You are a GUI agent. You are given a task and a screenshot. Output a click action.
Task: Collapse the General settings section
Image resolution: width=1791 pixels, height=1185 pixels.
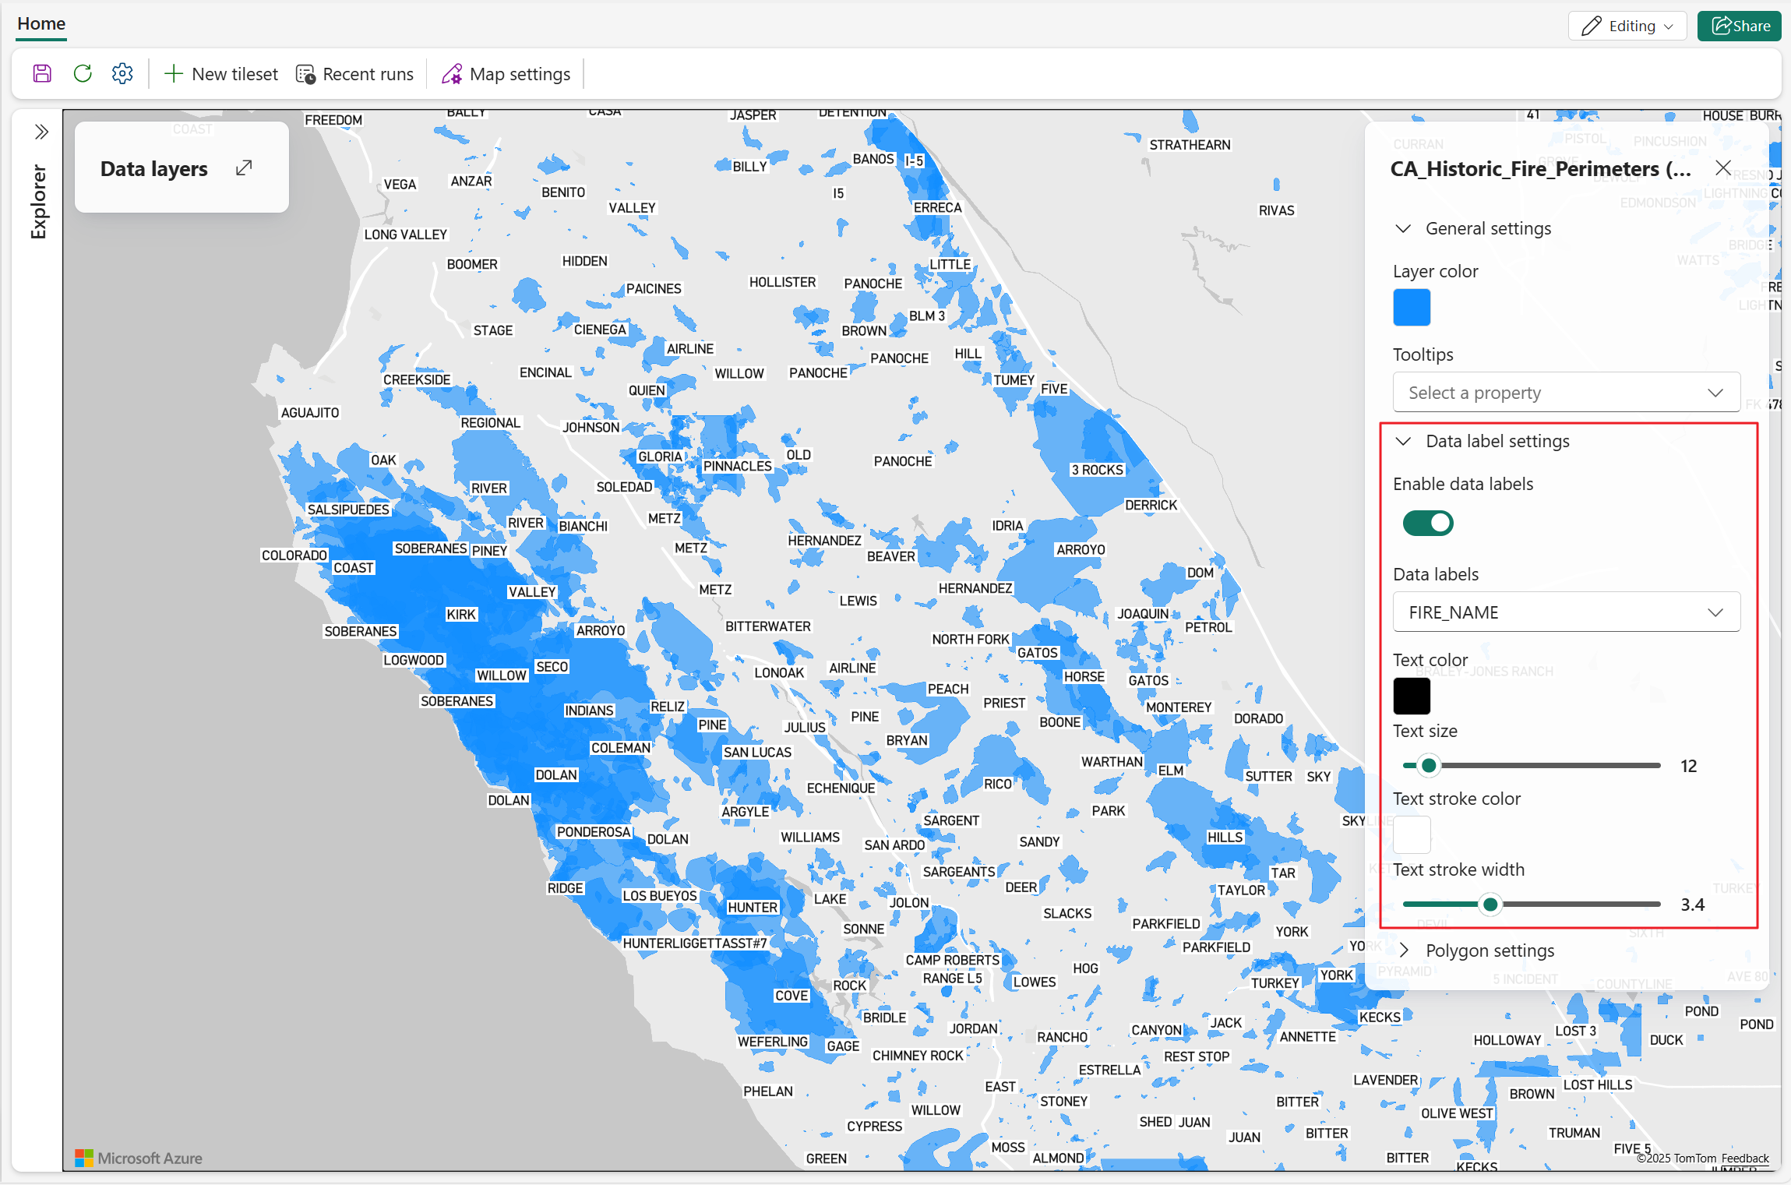(x=1403, y=229)
